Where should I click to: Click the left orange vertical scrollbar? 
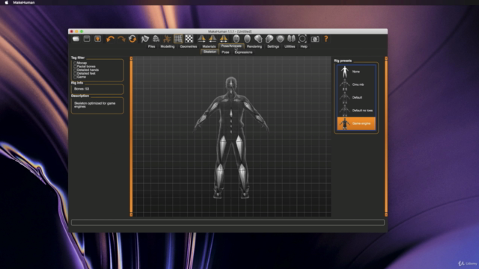click(x=132, y=136)
